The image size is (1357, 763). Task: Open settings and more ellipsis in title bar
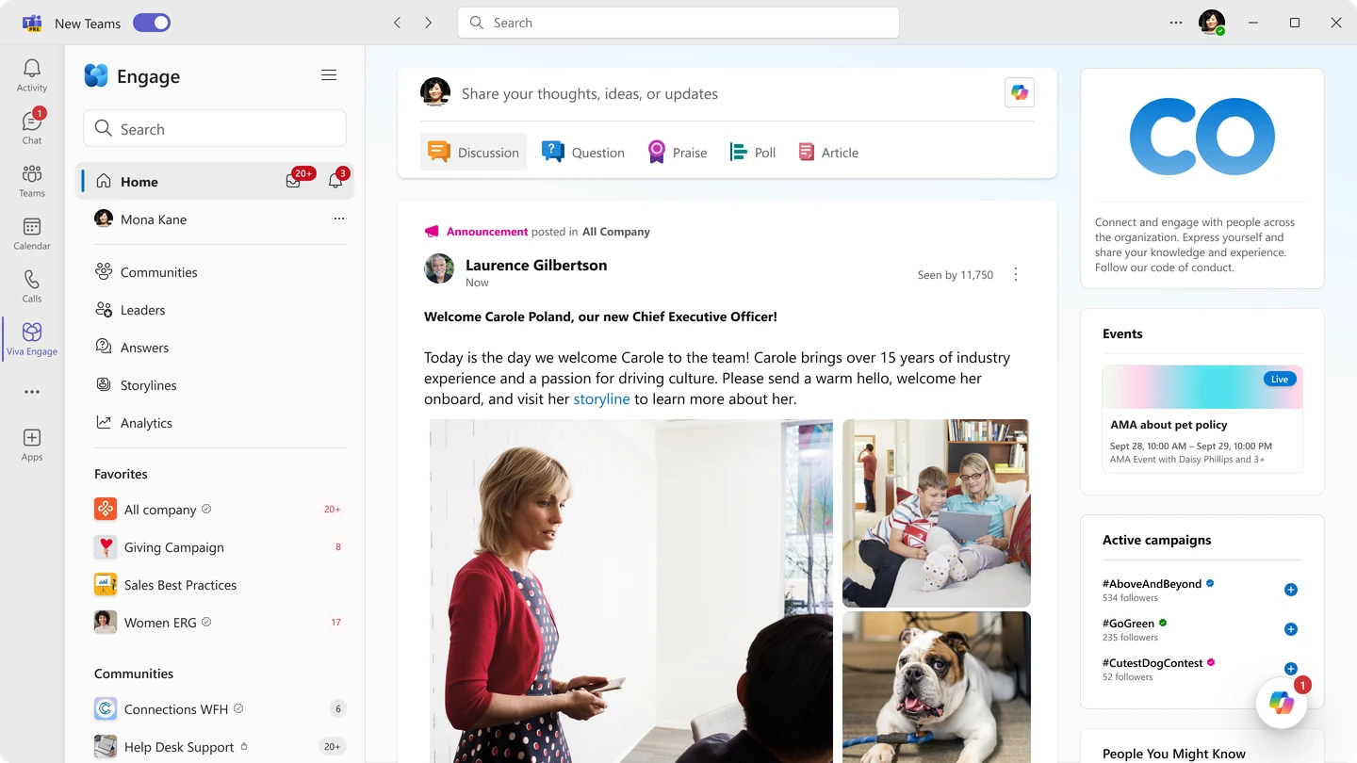pyautogui.click(x=1176, y=23)
